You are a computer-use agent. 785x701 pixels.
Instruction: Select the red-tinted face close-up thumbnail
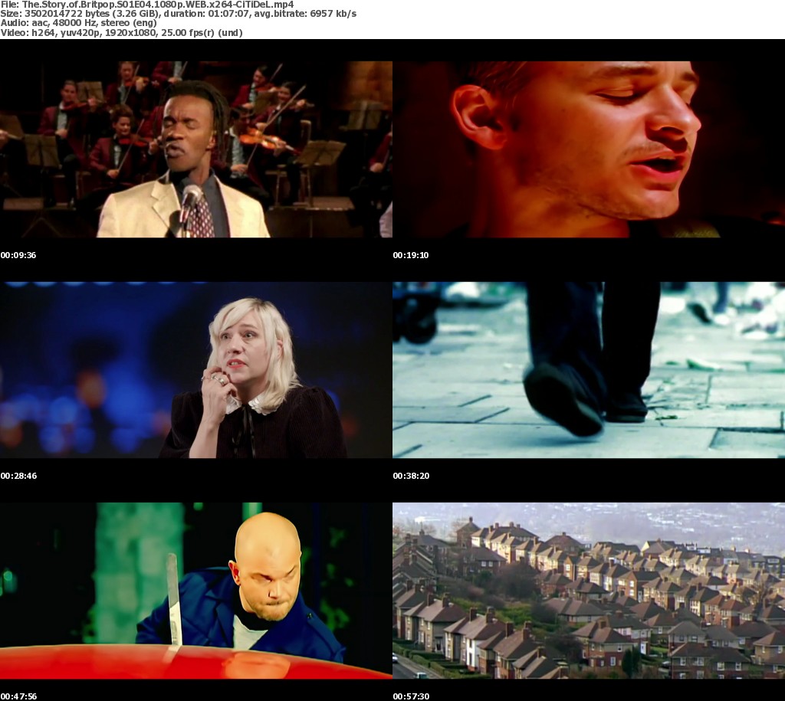pyautogui.click(x=588, y=149)
